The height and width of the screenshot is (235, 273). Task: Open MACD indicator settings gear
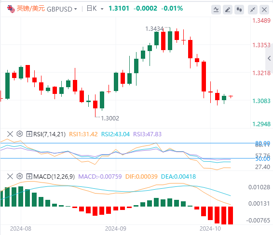coord(20,176)
